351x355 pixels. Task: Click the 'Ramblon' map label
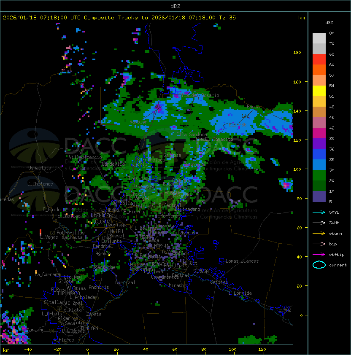tap(138, 122)
